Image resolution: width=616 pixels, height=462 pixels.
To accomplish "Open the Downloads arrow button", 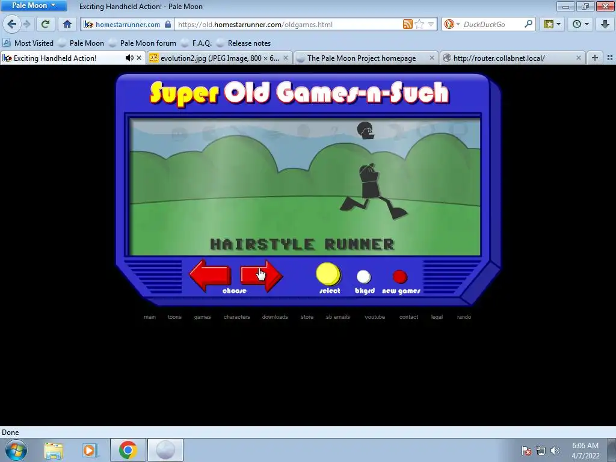I will click(x=605, y=24).
